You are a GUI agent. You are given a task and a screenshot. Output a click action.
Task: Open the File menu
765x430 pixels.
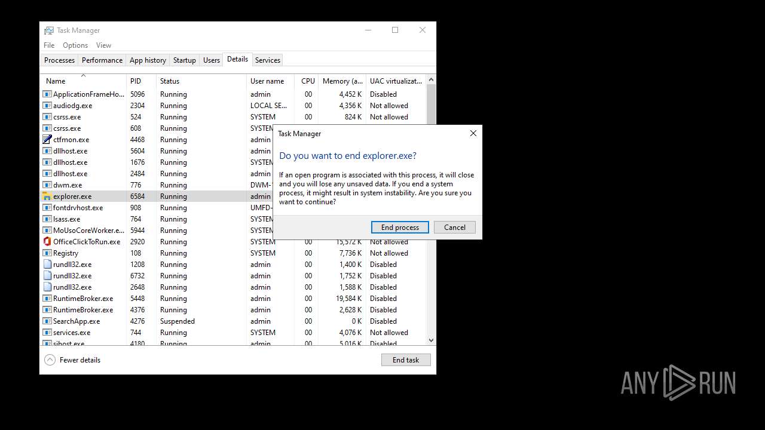tap(49, 45)
